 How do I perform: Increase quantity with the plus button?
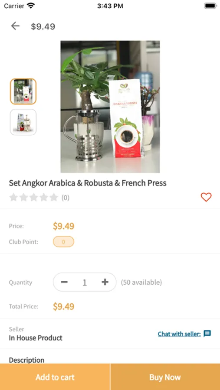coord(105,282)
